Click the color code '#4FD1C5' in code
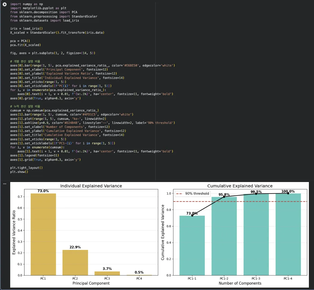 [x=90, y=114]
